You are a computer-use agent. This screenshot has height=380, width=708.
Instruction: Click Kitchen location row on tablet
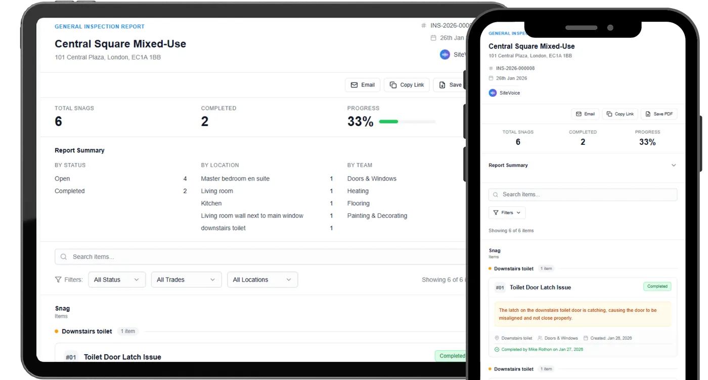(267, 203)
